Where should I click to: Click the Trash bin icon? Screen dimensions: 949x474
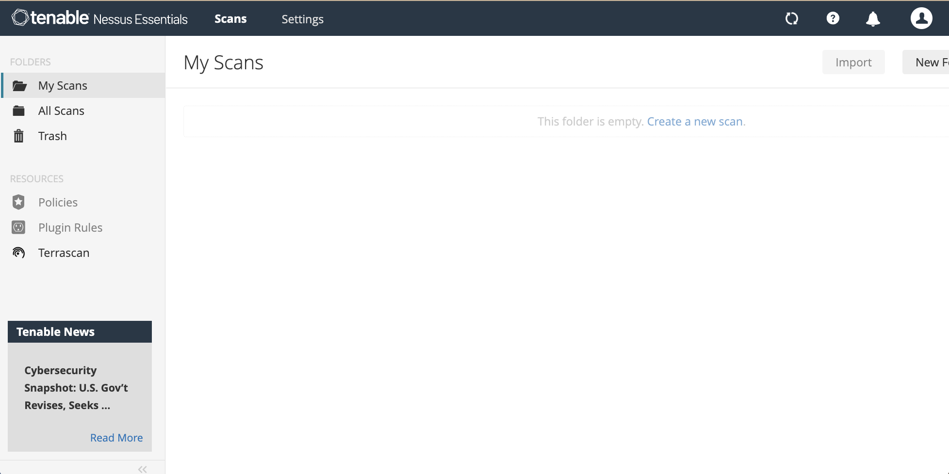19,136
